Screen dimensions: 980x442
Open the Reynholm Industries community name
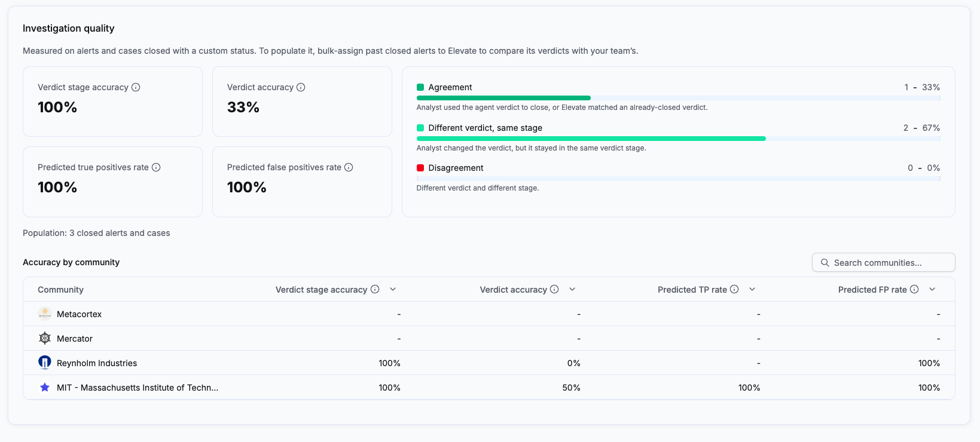click(97, 363)
